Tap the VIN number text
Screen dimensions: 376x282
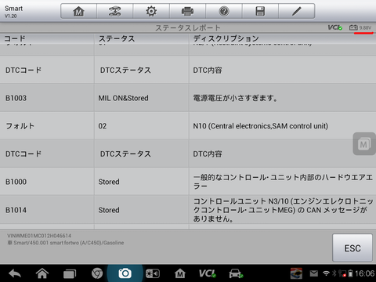click(39, 236)
